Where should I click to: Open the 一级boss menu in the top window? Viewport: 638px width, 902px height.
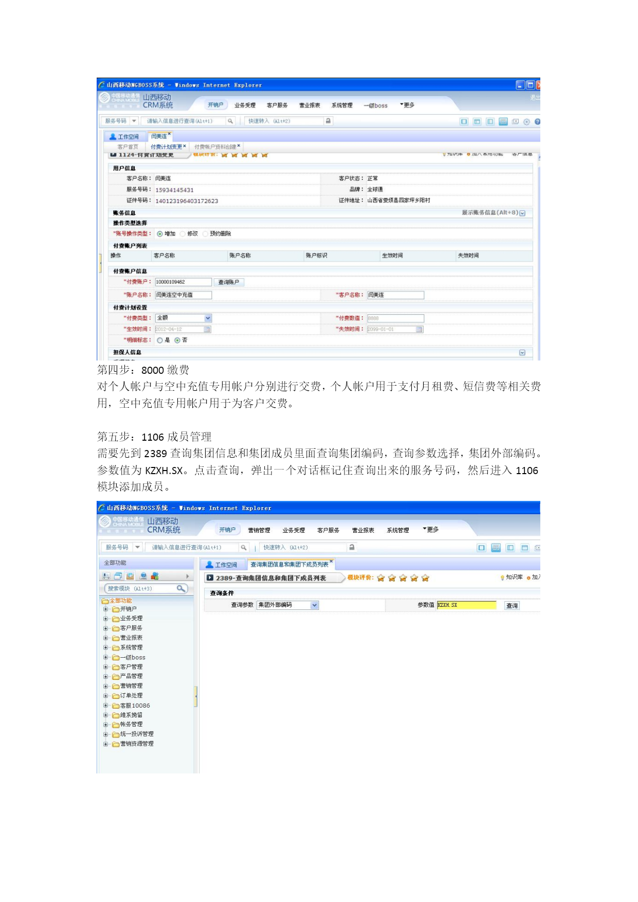click(x=376, y=105)
